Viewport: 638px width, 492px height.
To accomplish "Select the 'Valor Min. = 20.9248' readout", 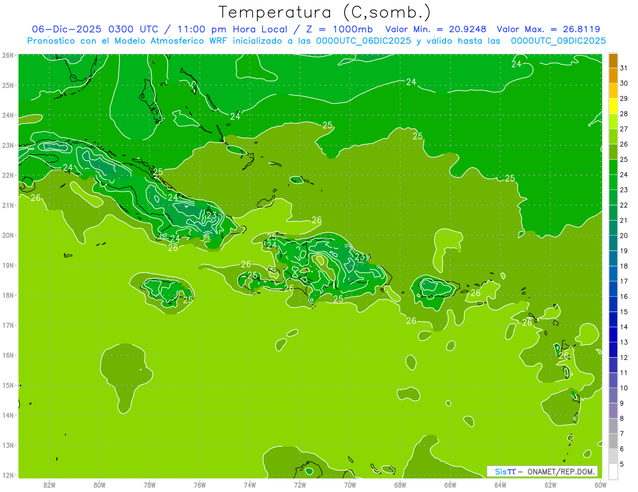I will pos(435,29).
